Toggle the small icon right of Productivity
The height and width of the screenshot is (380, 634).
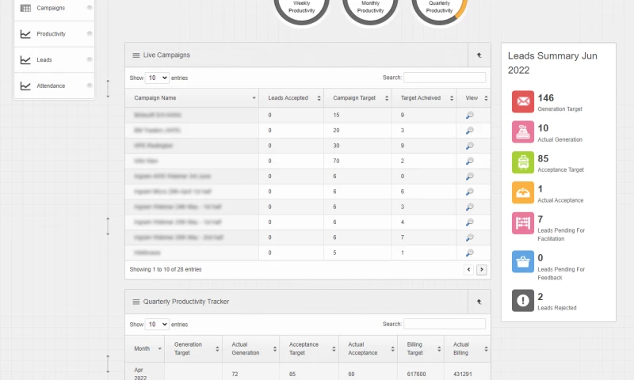pyautogui.click(x=90, y=33)
